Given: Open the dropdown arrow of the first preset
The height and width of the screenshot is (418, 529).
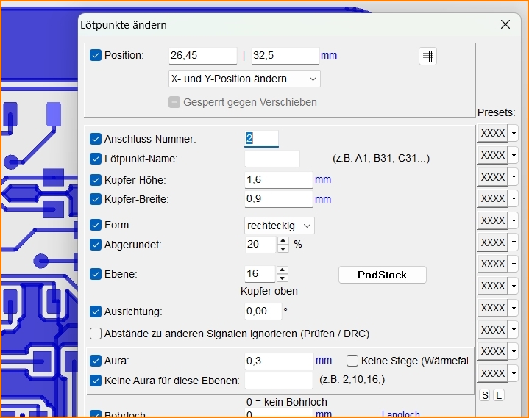Looking at the screenshot, I should point(514,133).
